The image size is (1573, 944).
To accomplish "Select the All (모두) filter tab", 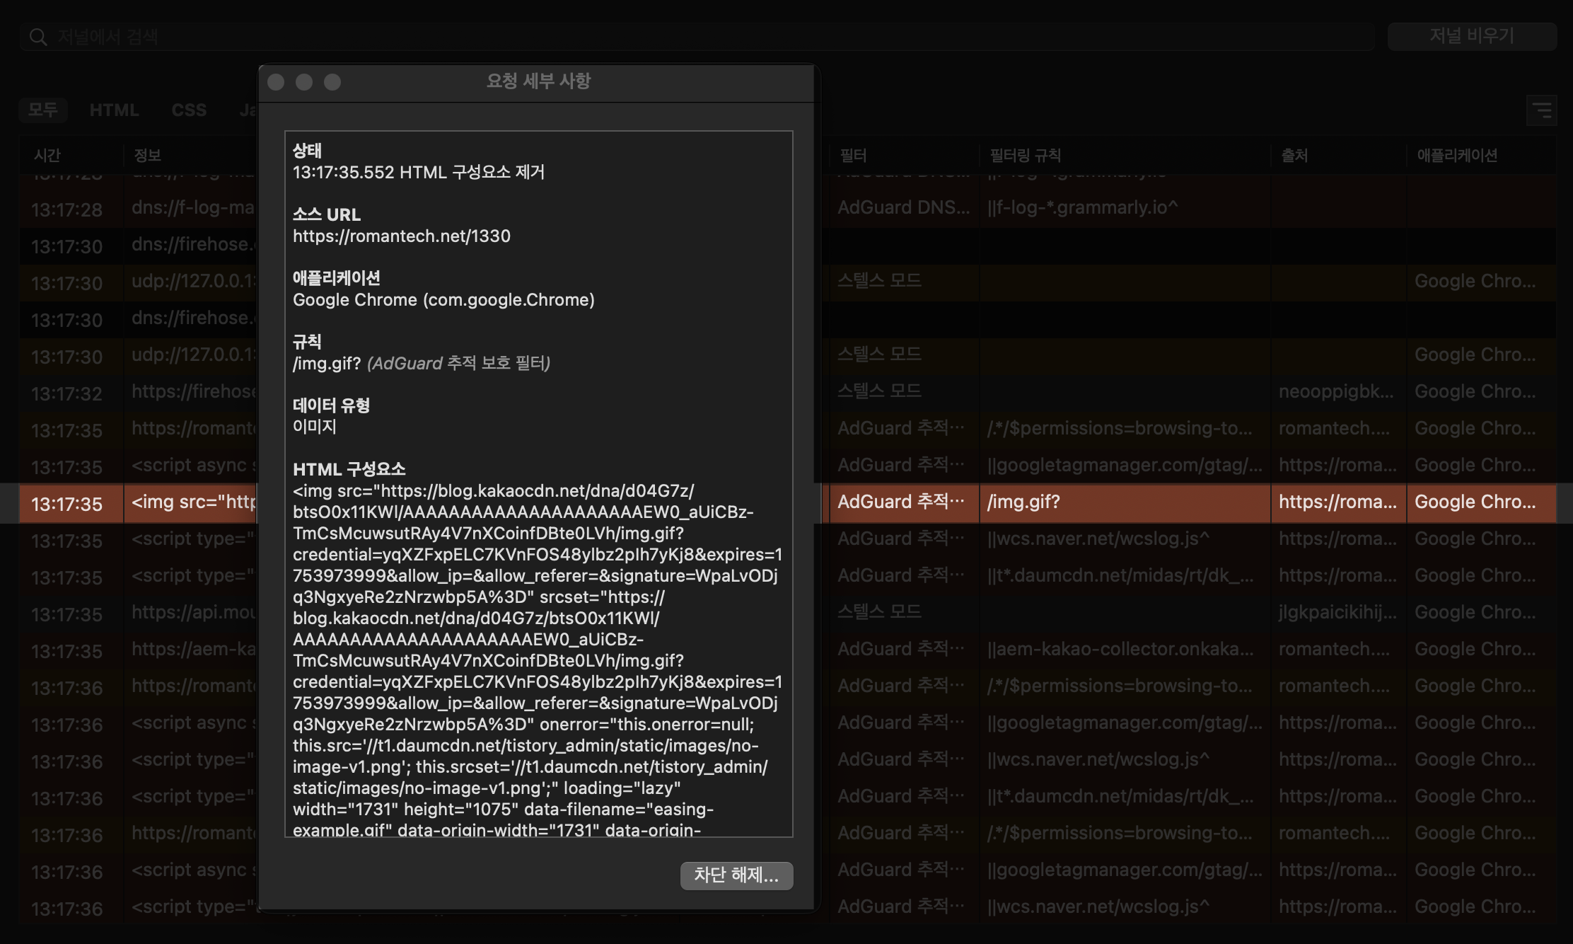I will (x=42, y=110).
